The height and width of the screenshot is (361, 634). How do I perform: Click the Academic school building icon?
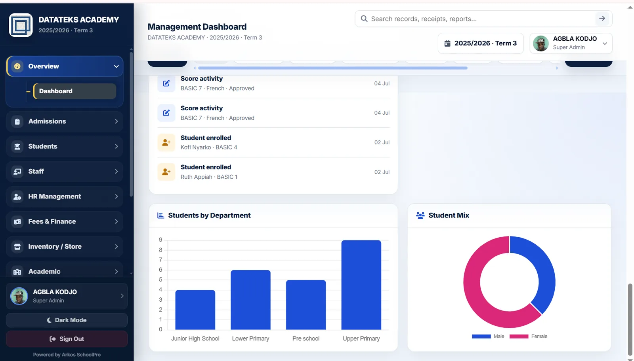(x=17, y=272)
